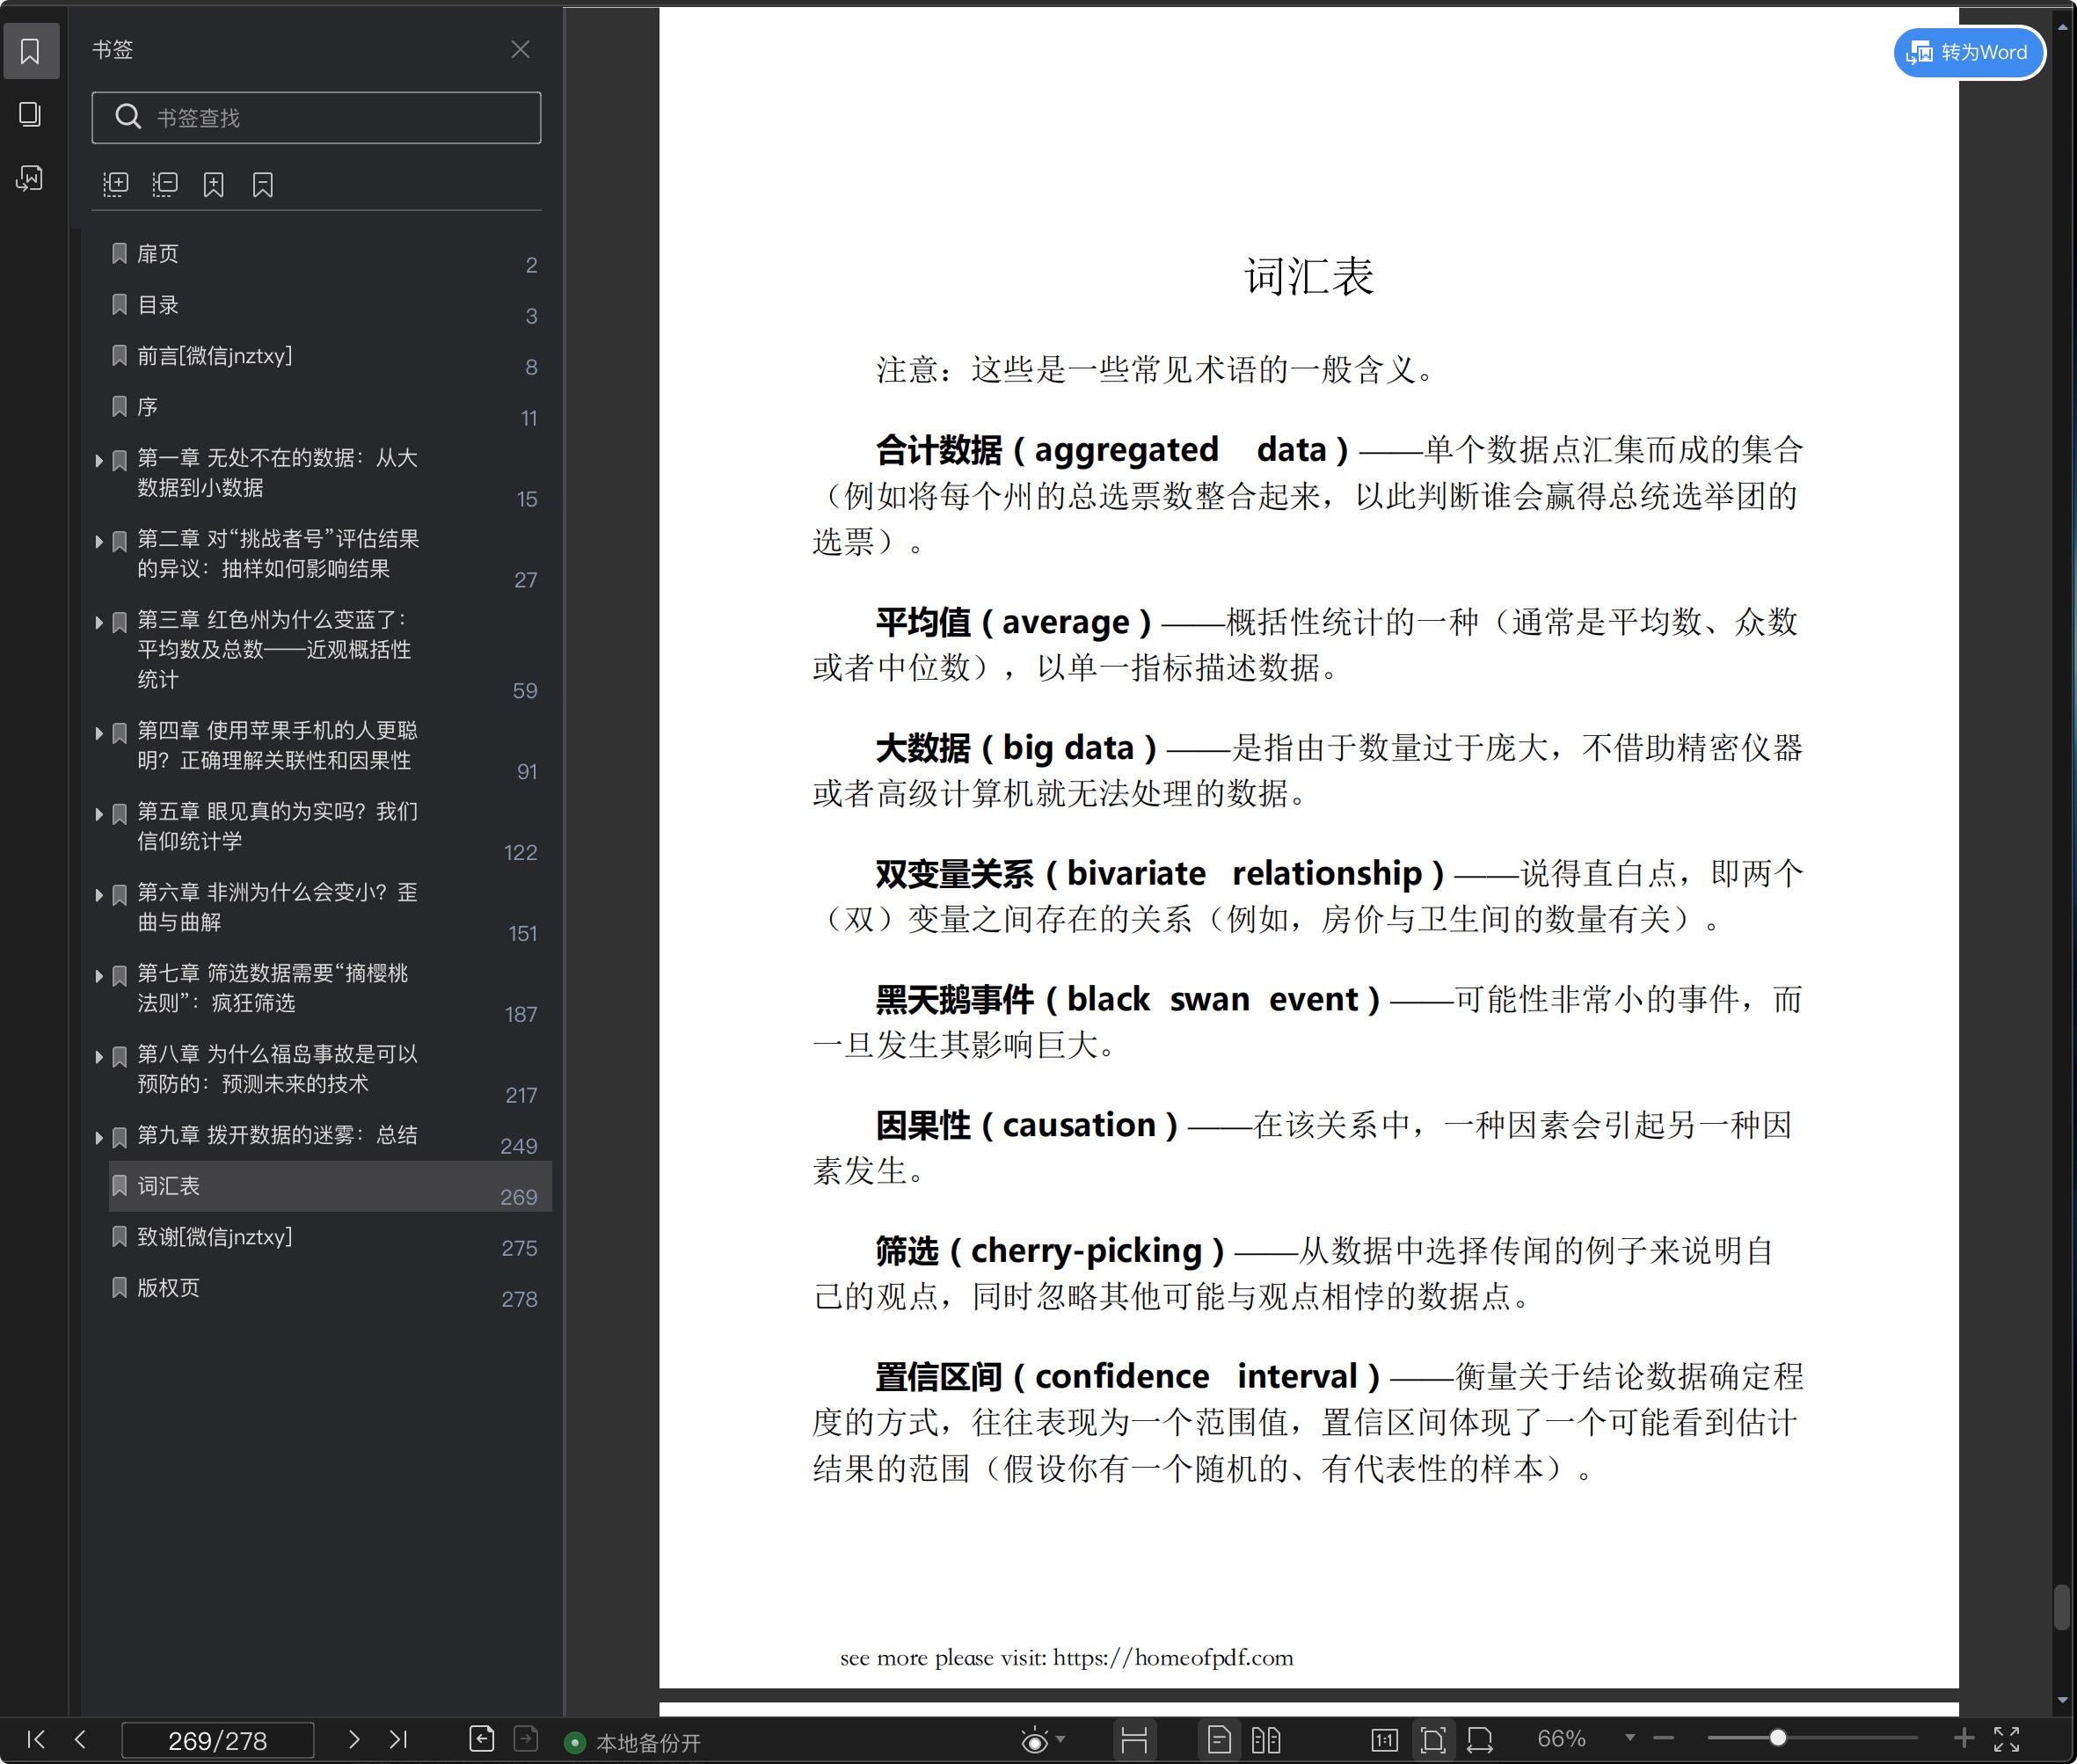Zoom out with the minus button

click(x=1664, y=1738)
